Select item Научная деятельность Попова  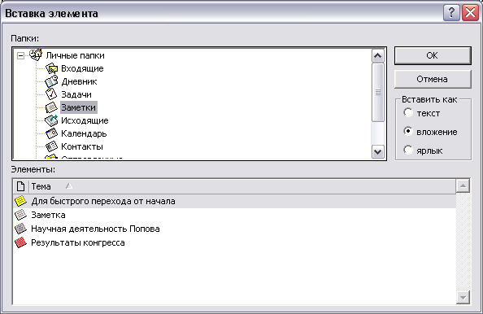tap(234, 229)
